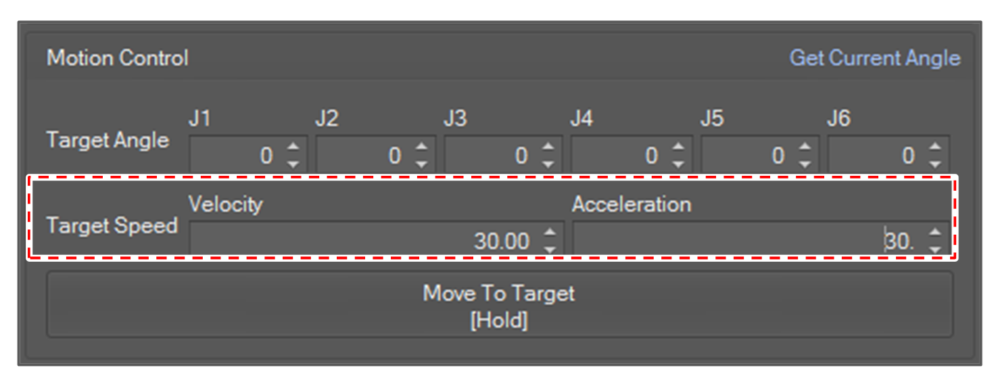This screenshot has width=998, height=380.
Task: Raise the J3 angle using up arrow
Action: click(548, 147)
